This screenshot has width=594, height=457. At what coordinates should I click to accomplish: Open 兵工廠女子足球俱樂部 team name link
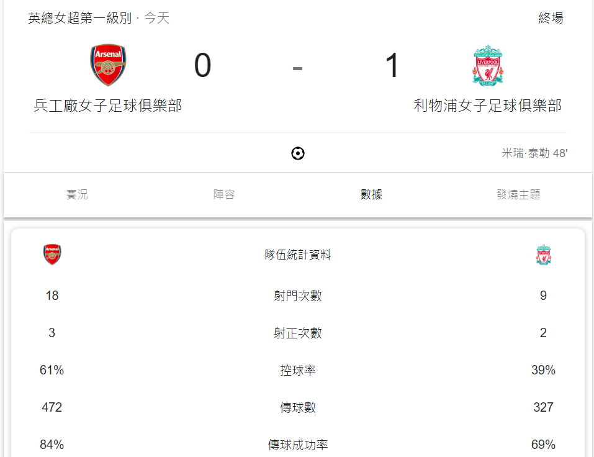[108, 106]
